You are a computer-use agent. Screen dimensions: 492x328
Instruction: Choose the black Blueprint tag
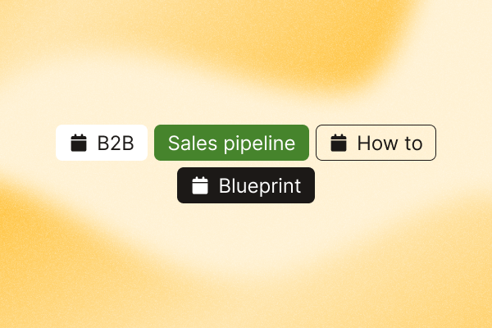(x=246, y=185)
